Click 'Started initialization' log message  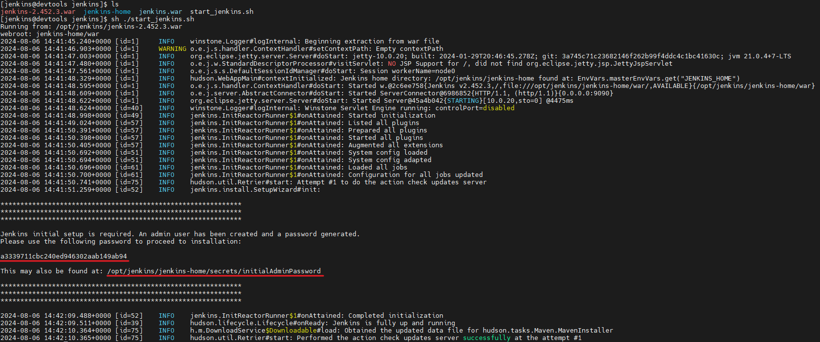392,115
